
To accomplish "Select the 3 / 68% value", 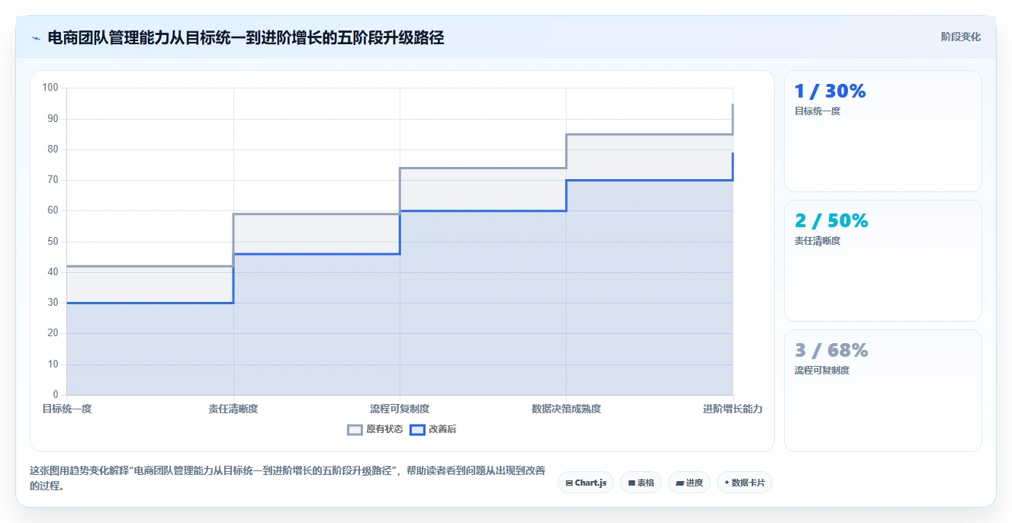I will pos(831,351).
